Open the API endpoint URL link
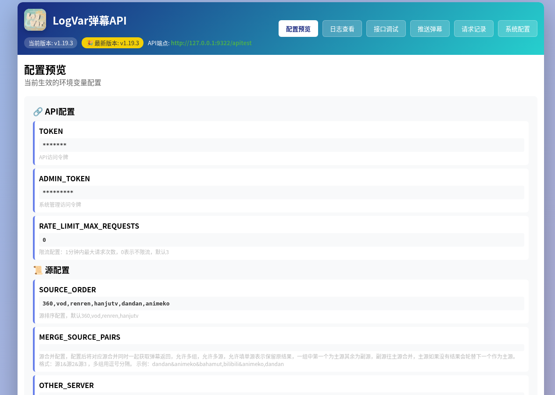This screenshot has height=395, width=555. point(211,43)
